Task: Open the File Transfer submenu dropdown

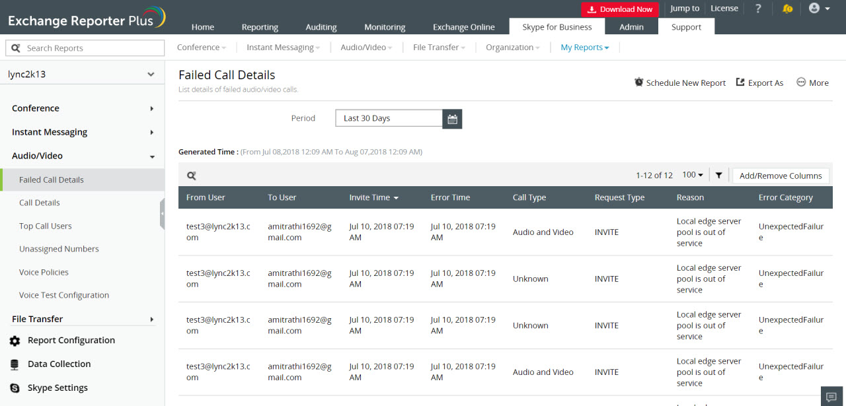Action: click(440, 48)
